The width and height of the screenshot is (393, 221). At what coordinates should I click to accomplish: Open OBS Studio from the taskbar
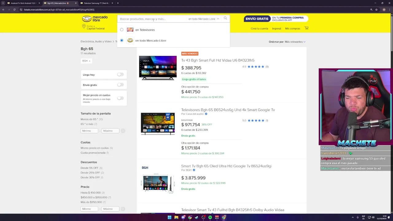203,217
